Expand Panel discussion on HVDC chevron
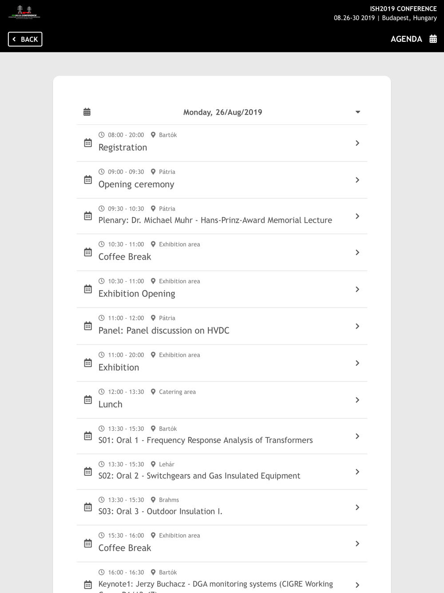Image resolution: width=444 pixels, height=593 pixels. (357, 326)
